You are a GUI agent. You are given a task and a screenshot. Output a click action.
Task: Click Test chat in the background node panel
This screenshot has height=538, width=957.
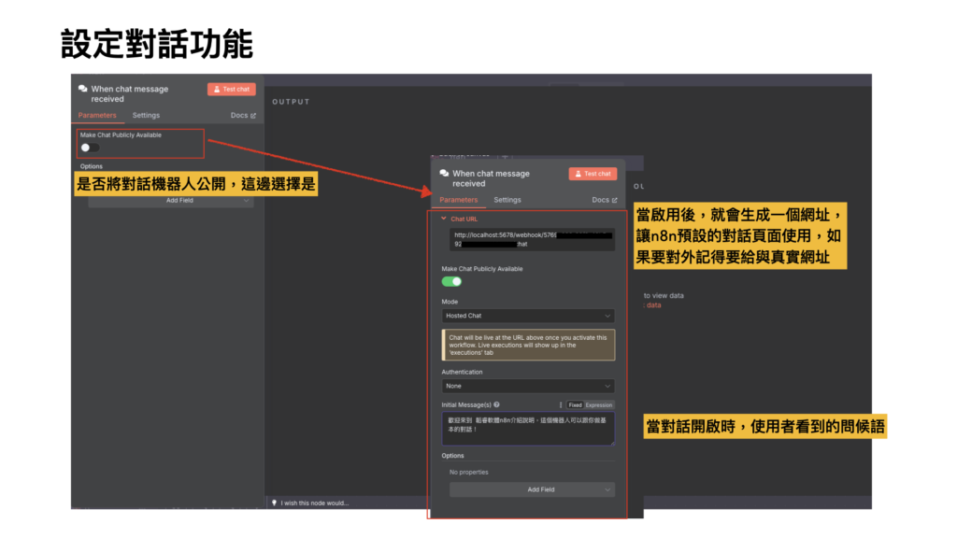pos(232,89)
